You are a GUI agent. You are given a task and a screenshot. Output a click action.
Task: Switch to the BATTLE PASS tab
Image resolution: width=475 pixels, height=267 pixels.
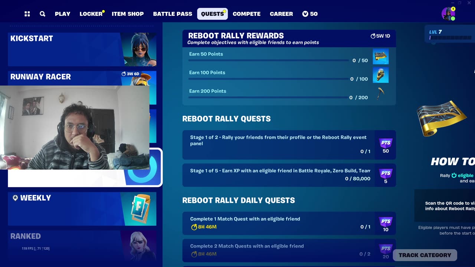click(173, 14)
